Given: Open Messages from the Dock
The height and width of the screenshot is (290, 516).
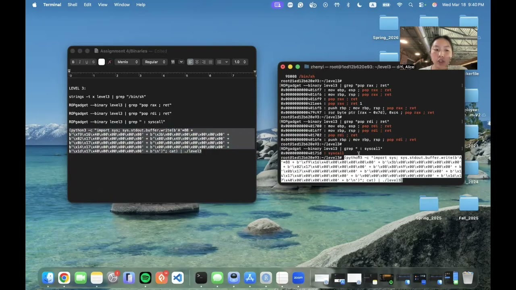Looking at the screenshot, I should [217, 278].
